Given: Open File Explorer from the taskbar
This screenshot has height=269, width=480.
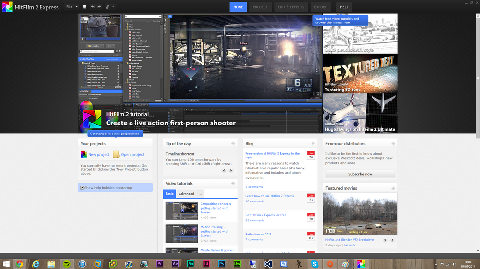Looking at the screenshot, I should point(51,264).
